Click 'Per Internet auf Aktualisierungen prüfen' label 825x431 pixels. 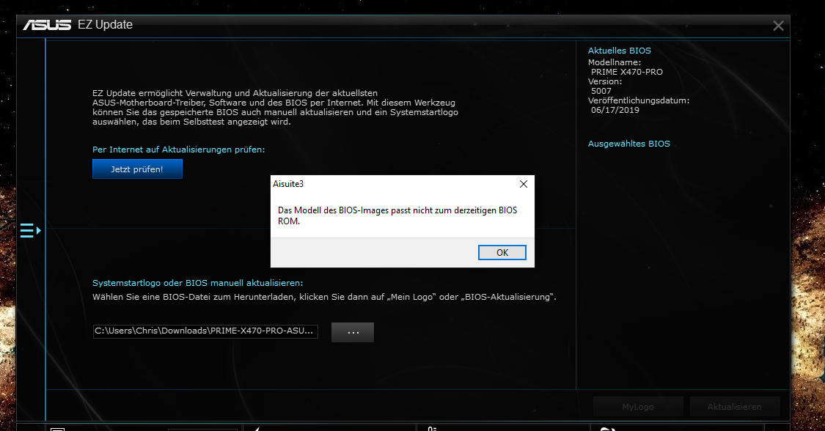point(178,150)
